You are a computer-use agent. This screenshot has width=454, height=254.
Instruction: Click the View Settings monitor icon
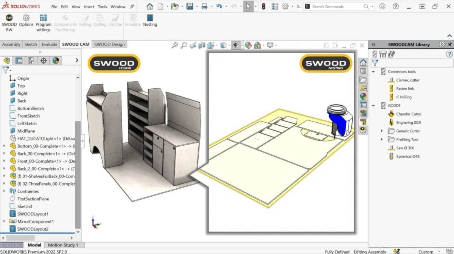click(270, 45)
